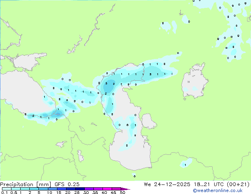Screen dimensions: 251x194
Task: Click the "We 24-12-2025" forecast date text
Action: click(x=167, y=184)
